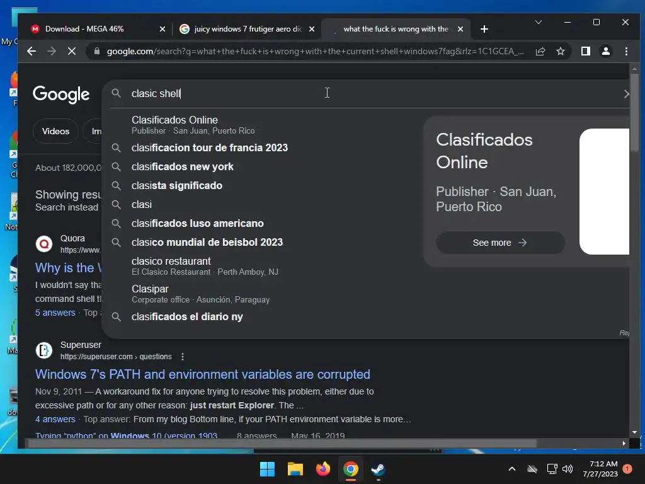Click the scroll right arrow
This screenshot has width=645, height=484.
coord(624,443)
